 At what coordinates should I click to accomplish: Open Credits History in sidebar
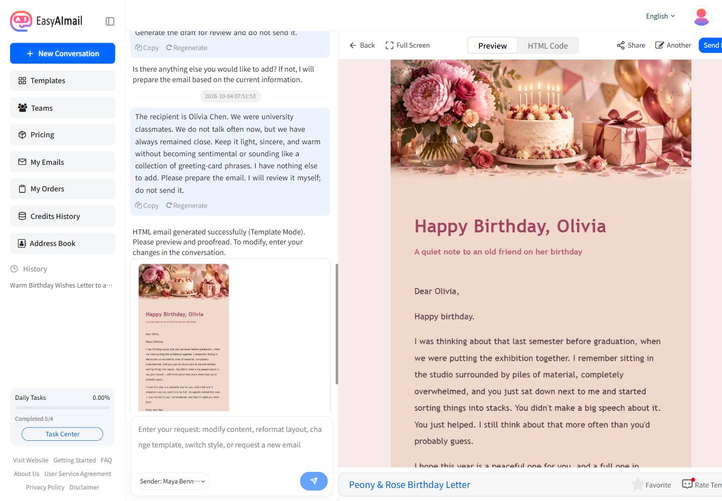pyautogui.click(x=63, y=216)
